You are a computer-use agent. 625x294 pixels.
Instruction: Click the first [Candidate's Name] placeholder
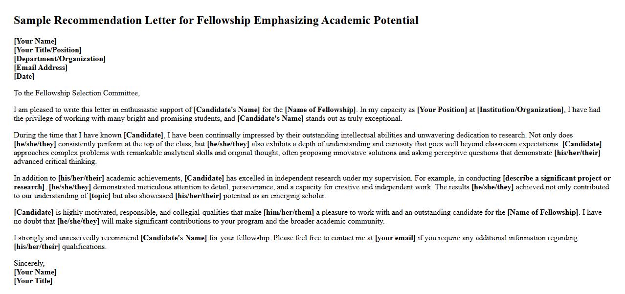pos(226,110)
